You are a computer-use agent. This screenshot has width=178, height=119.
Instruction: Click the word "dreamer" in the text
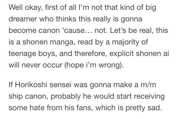(x=23, y=19)
